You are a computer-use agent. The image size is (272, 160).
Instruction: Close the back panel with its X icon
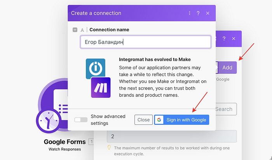pos(234,39)
